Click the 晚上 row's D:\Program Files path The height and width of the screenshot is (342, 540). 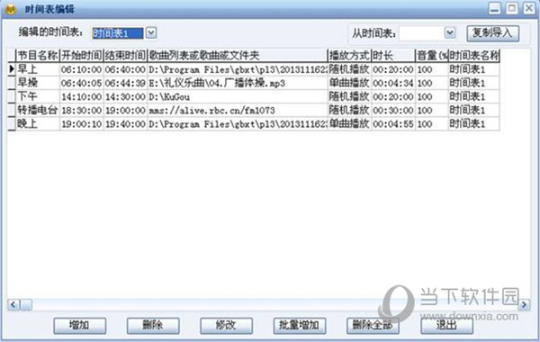point(238,123)
